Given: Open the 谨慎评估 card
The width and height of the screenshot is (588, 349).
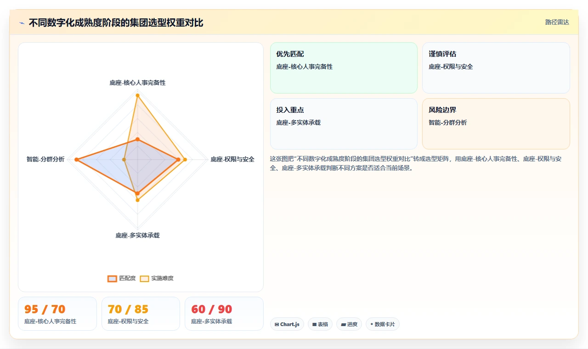Looking at the screenshot, I should pos(496,68).
